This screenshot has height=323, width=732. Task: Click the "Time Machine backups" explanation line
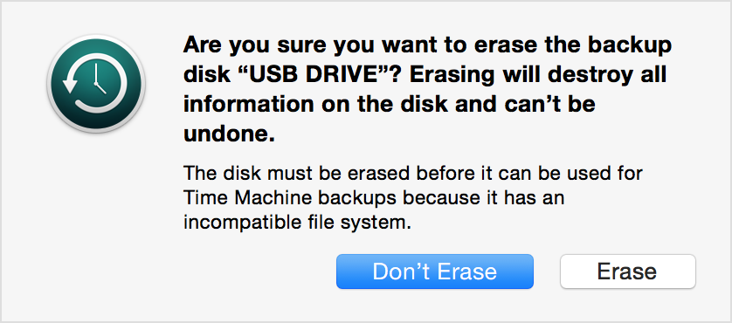(374, 198)
